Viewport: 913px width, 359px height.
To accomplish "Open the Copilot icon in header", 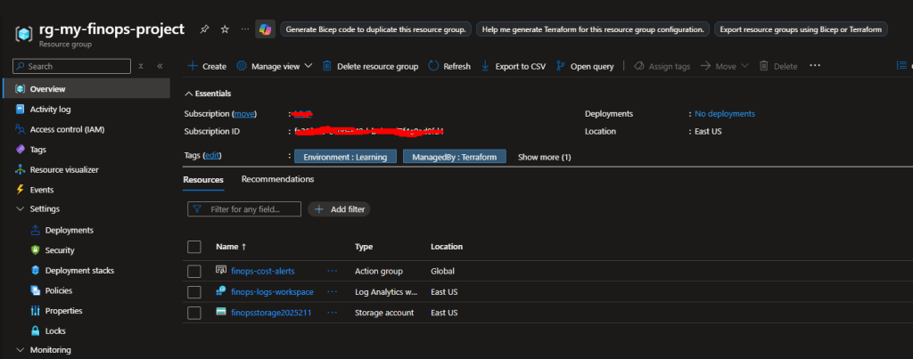I will 265,29.
